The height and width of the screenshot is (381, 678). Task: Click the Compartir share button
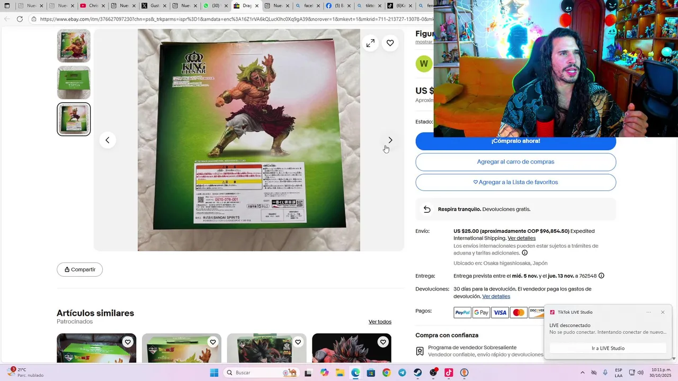point(79,269)
